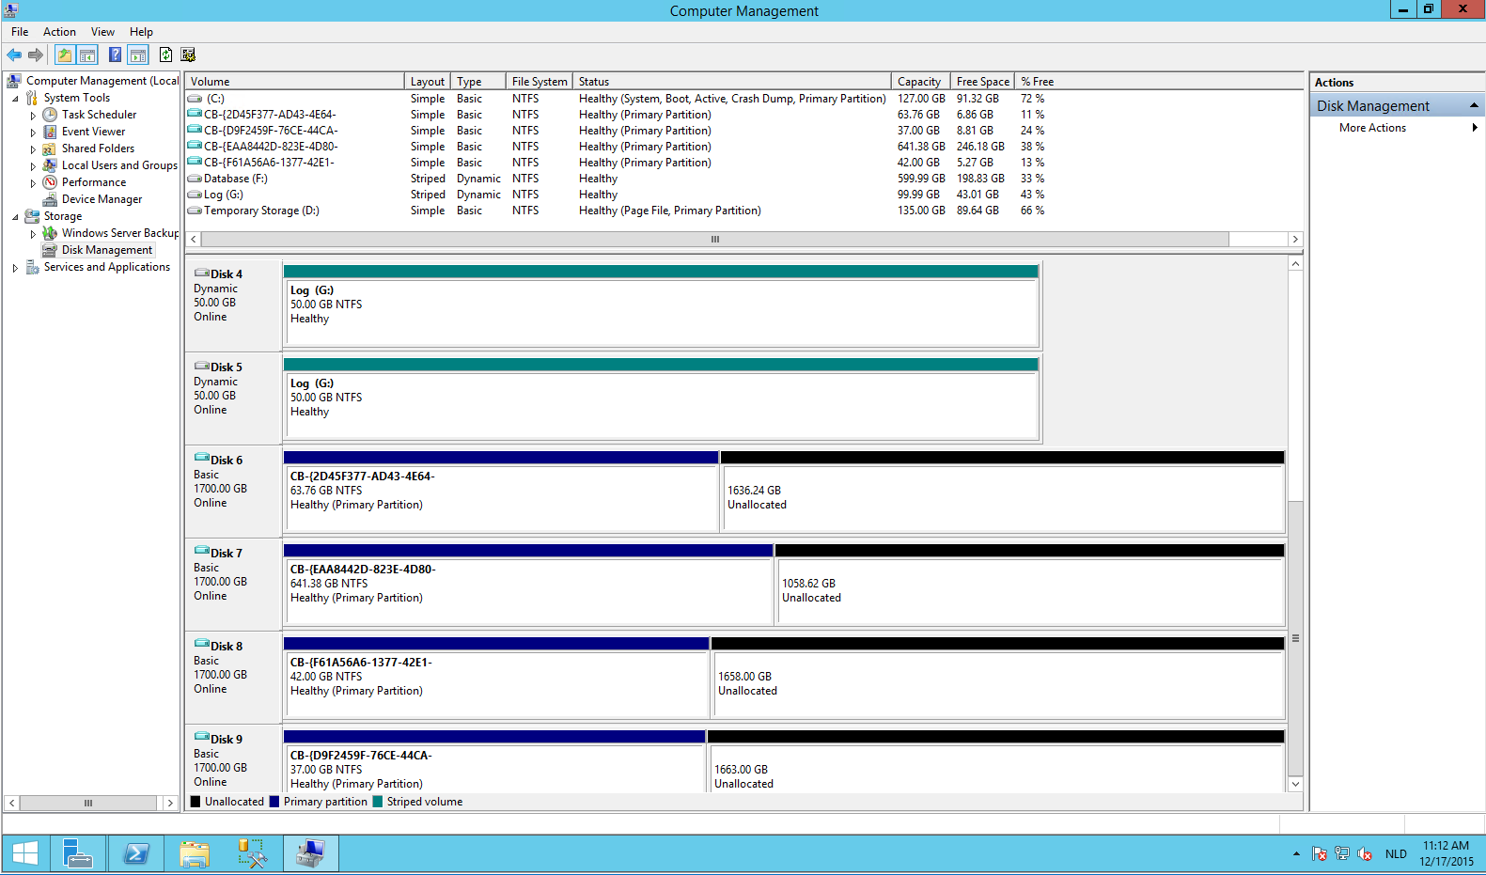Open Device Manager in the tree
The image size is (1486, 875).
pyautogui.click(x=102, y=199)
